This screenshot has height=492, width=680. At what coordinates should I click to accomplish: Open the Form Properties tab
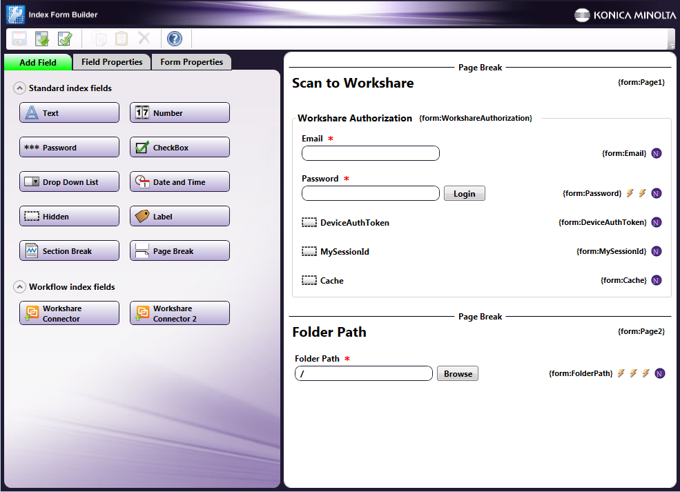click(192, 62)
